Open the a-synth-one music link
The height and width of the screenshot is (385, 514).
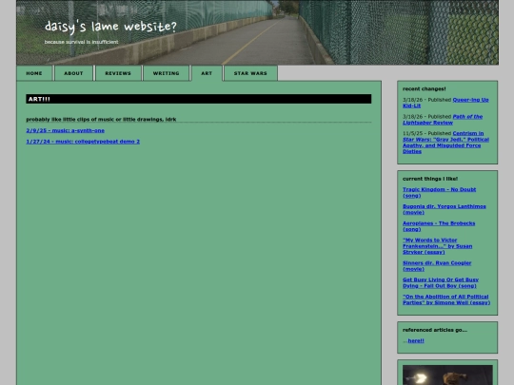[66, 130]
